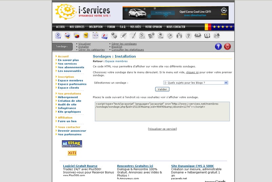
Task: Open the black outlined open book icon
Action: [x=207, y=36]
